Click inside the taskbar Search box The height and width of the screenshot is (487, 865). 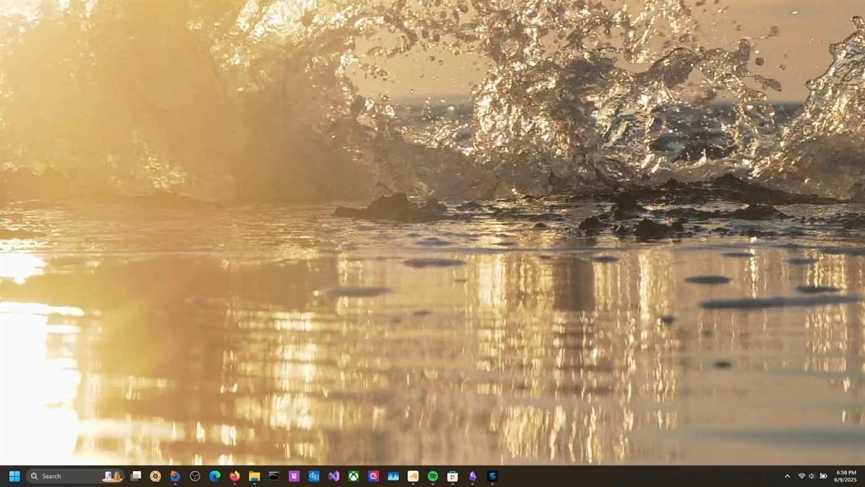pos(68,476)
